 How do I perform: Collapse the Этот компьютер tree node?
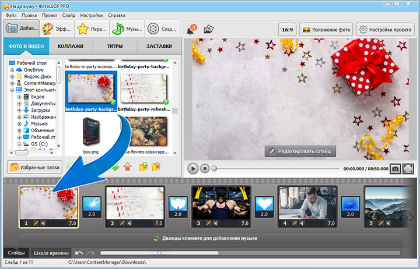[12, 90]
